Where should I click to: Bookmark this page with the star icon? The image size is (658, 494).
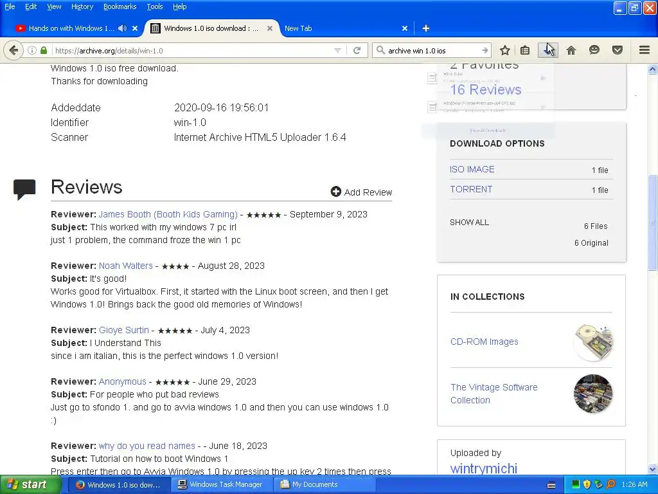[505, 50]
